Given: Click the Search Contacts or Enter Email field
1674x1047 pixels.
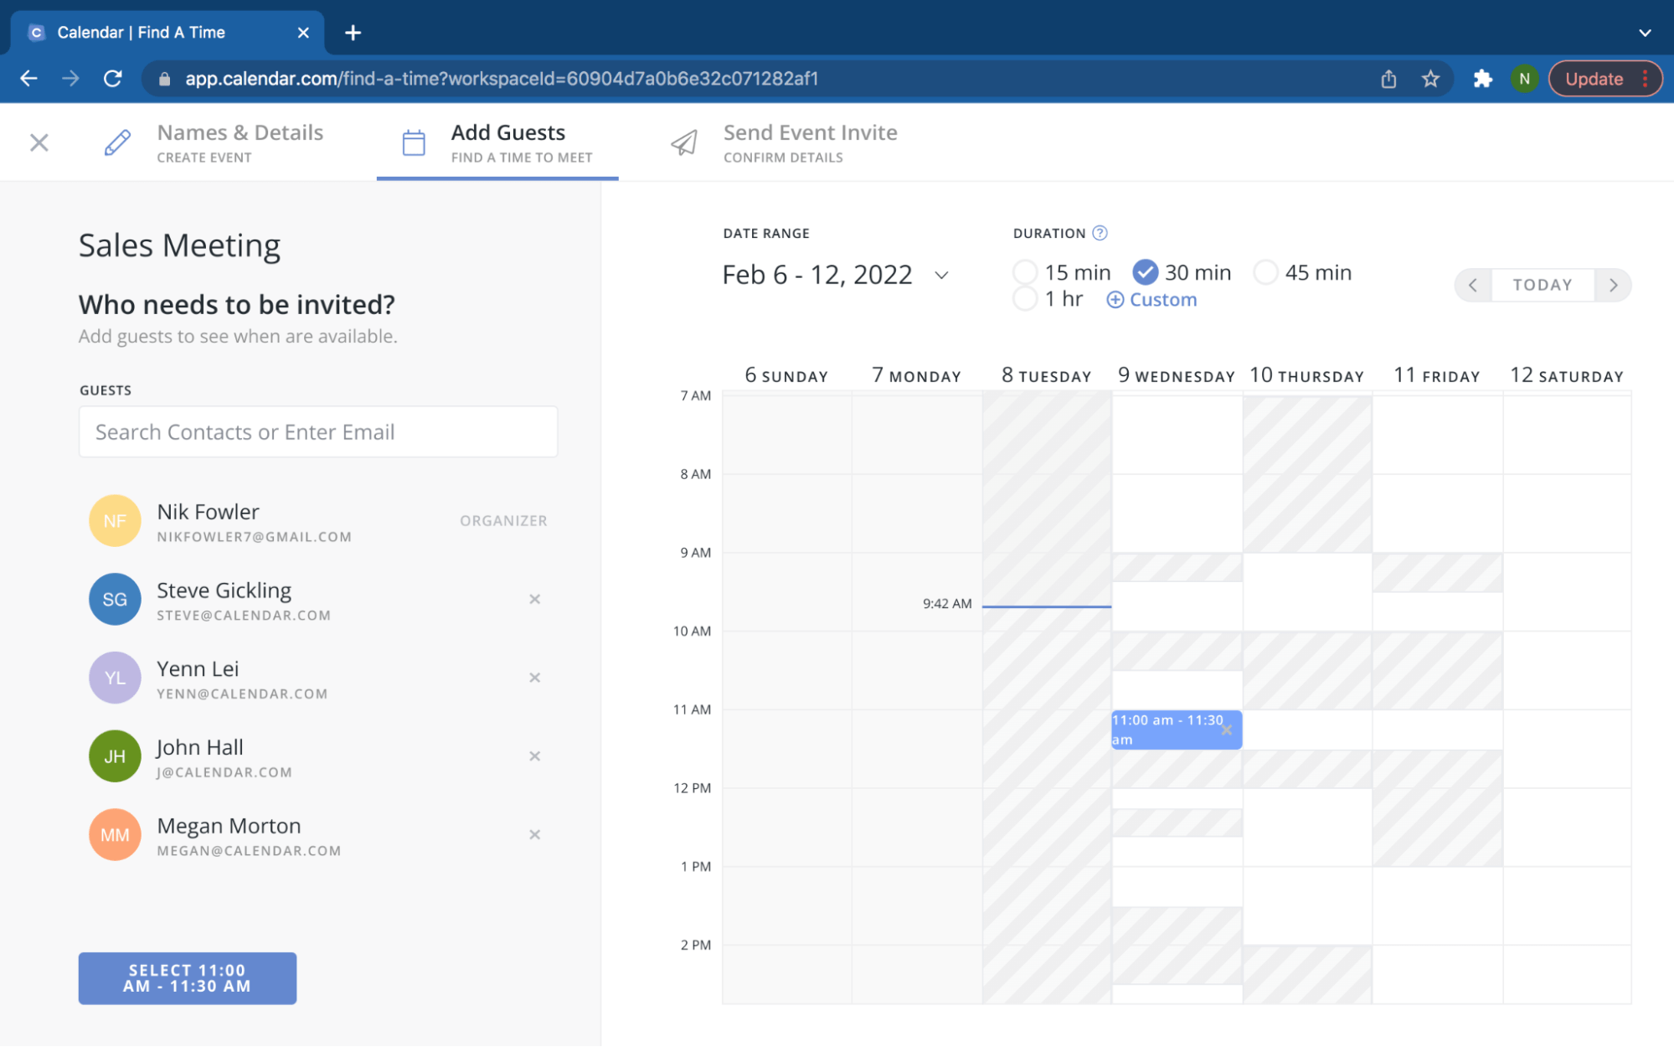Looking at the screenshot, I should click(x=317, y=431).
